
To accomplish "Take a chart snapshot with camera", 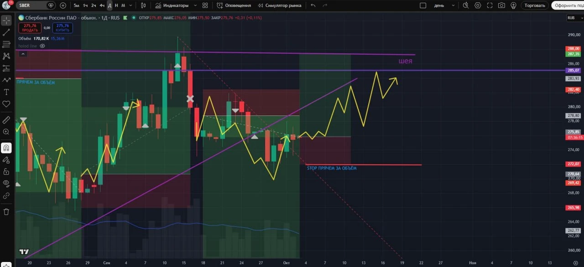I will pyautogui.click(x=501, y=5).
